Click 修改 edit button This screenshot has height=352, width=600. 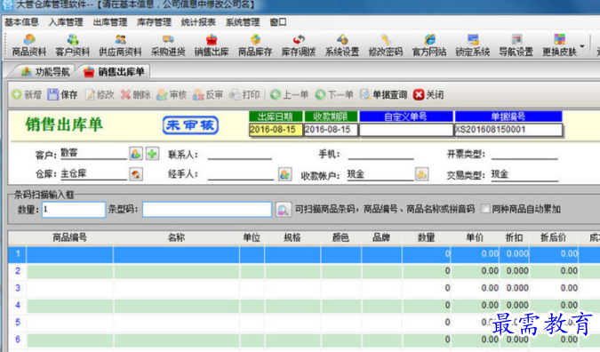(x=100, y=94)
